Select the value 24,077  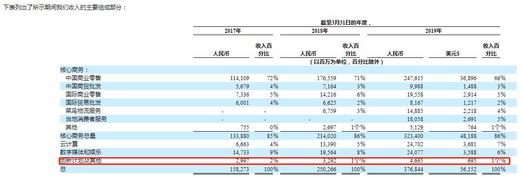(415, 152)
